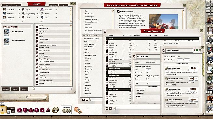Viewport: 213px width, 119px height.
Task: Toggle the Monstrous Abilities checkbox
Action: pyautogui.click(x=19, y=18)
